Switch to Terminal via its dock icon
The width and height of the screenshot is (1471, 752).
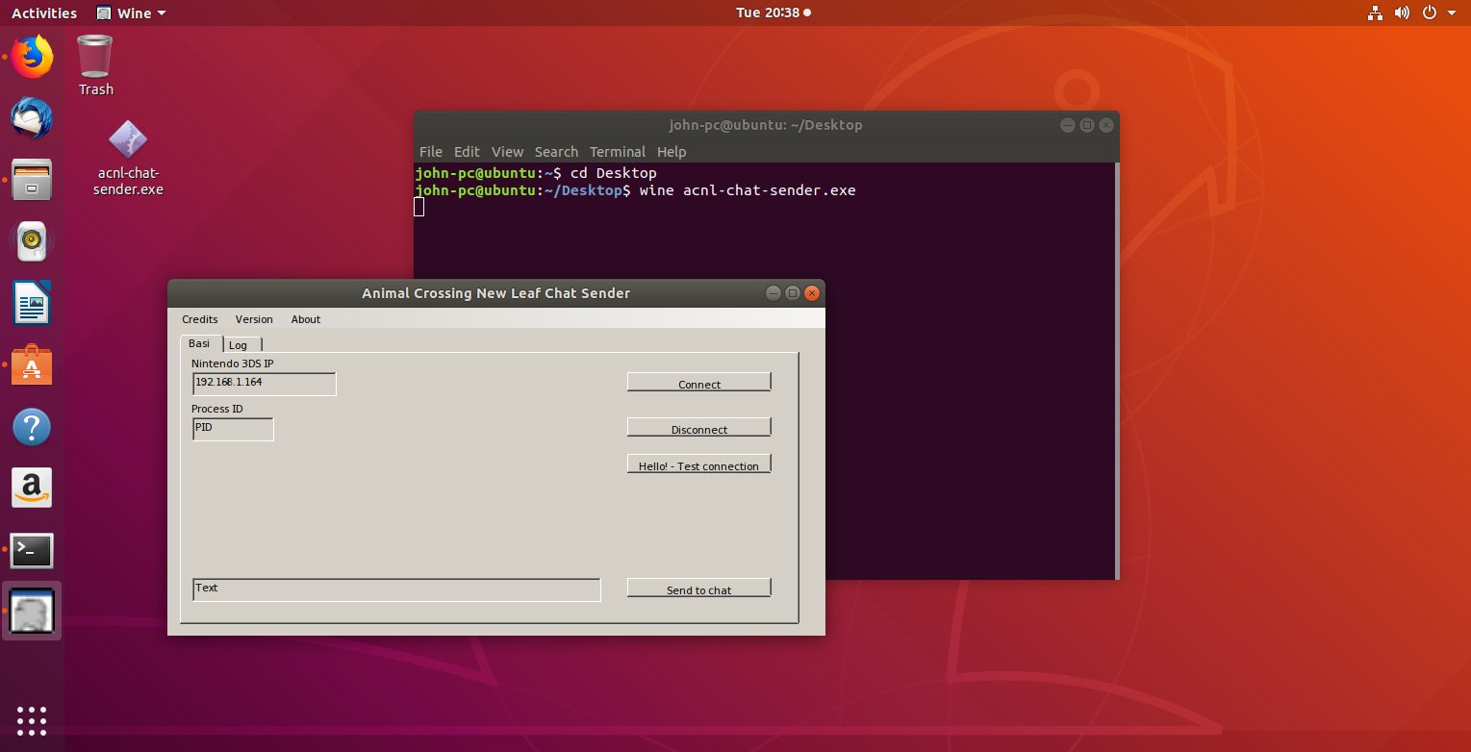tap(32, 551)
